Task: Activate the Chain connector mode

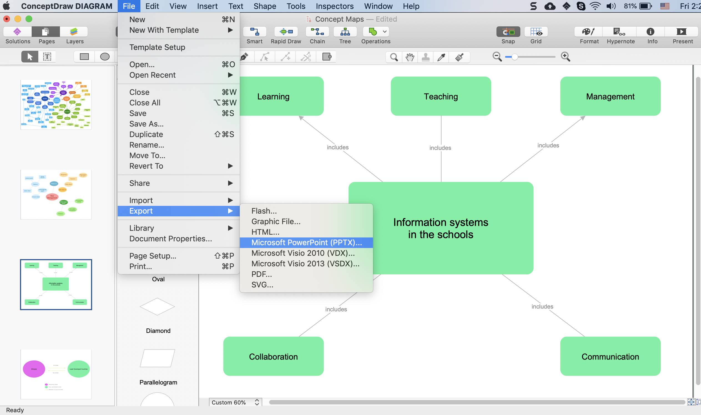Action: click(317, 32)
